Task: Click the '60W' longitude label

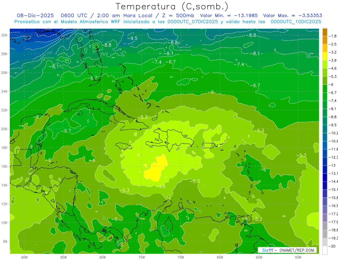Action: 259,257
